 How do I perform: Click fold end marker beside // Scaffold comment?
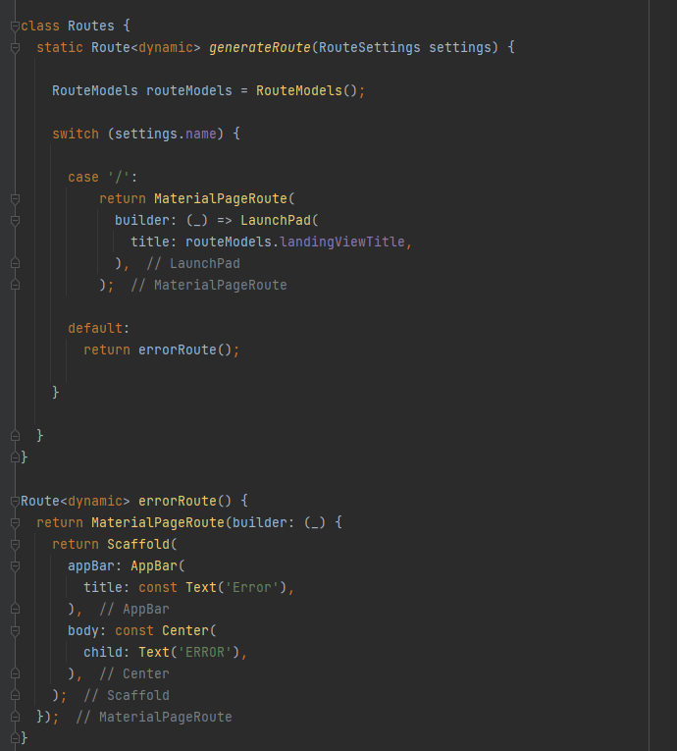click(x=15, y=695)
